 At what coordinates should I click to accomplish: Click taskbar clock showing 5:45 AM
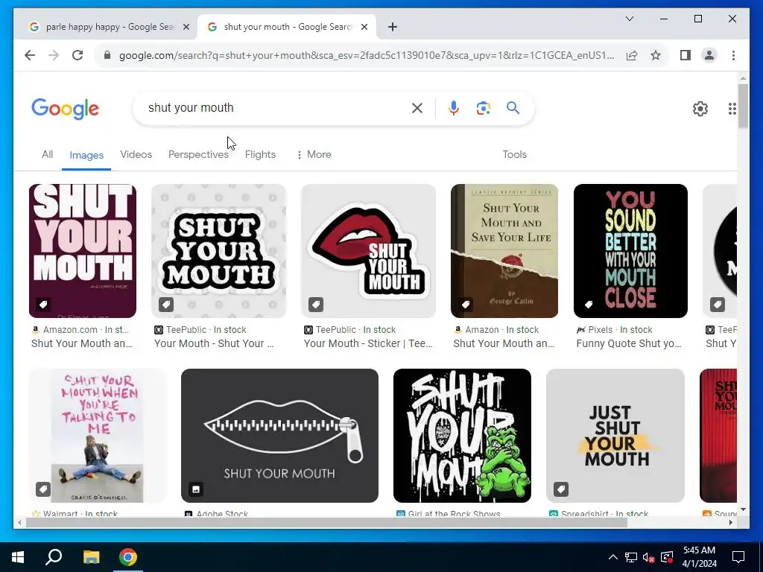coord(700,557)
